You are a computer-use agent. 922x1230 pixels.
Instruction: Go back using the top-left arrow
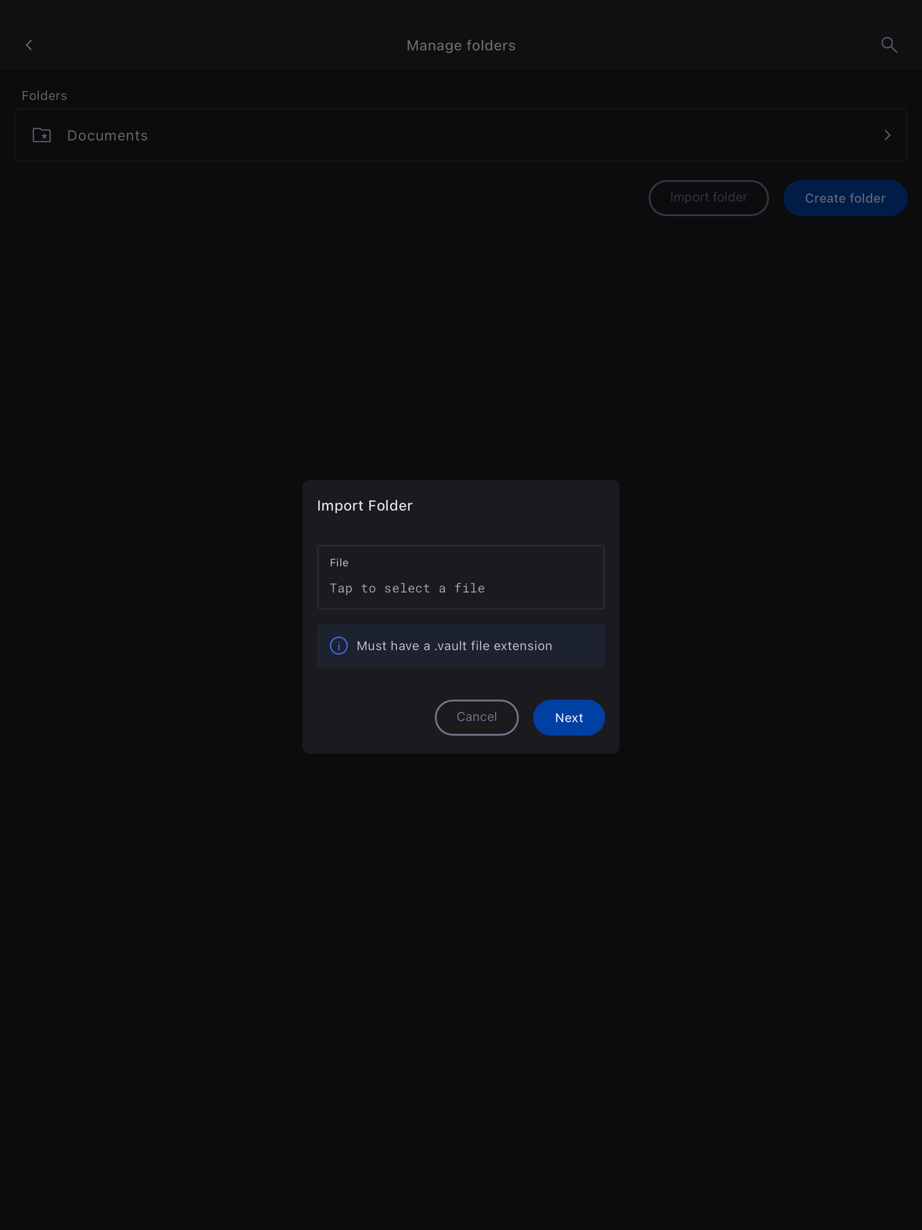point(29,45)
